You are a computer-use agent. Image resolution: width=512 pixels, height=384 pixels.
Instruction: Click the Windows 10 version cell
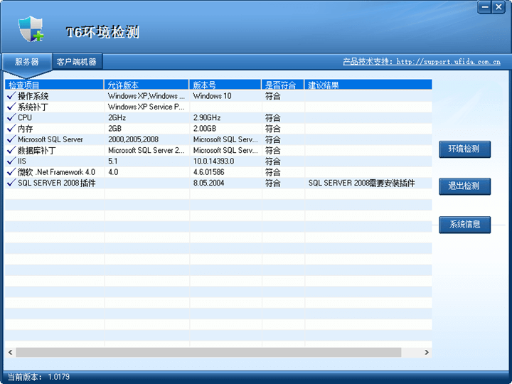coord(212,96)
